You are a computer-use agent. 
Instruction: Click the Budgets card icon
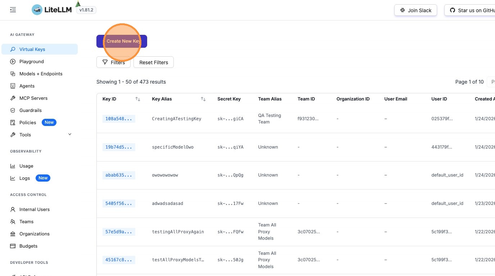pyautogui.click(x=13, y=246)
